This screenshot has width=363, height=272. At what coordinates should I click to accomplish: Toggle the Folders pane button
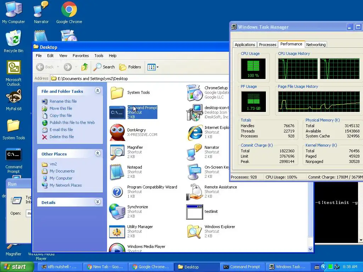point(130,67)
